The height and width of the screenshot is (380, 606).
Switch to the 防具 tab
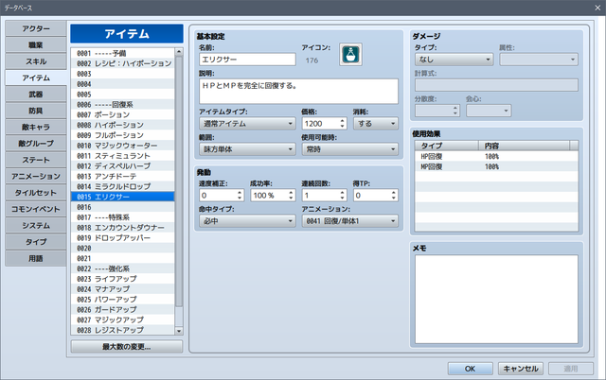[x=36, y=111]
